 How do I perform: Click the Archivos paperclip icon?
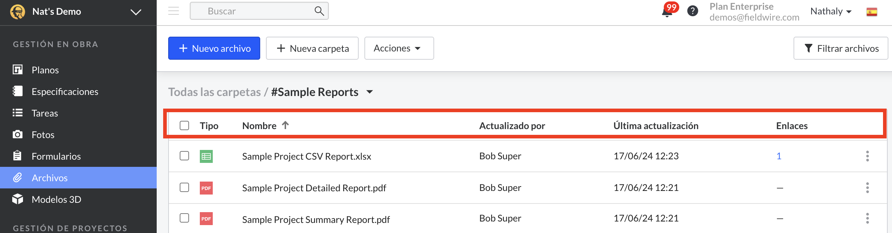point(18,177)
